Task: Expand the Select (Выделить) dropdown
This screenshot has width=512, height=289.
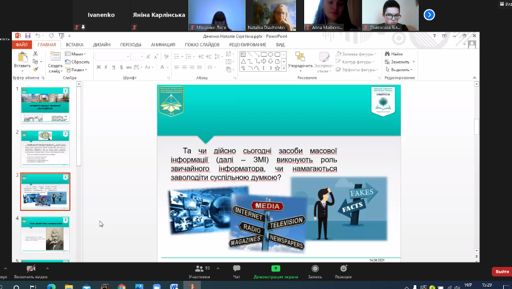Action: [400, 70]
